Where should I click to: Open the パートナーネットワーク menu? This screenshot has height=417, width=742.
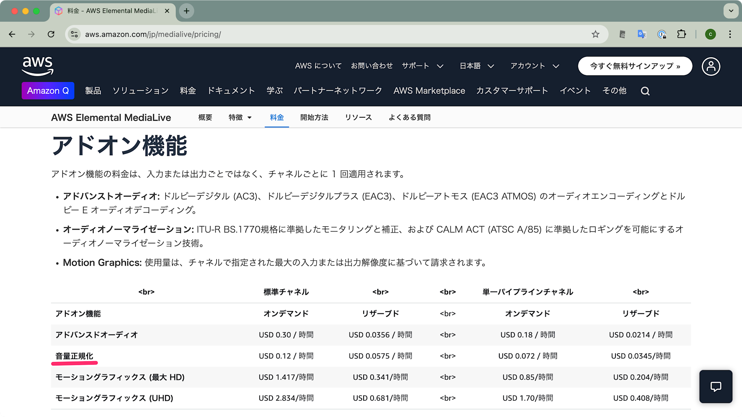[x=338, y=91]
